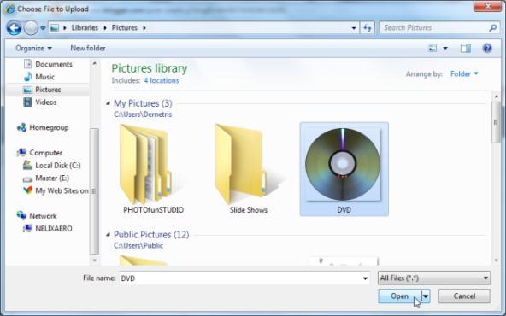Click the NELIXAERO computer icon
The image size is (506, 316).
tap(27, 228)
